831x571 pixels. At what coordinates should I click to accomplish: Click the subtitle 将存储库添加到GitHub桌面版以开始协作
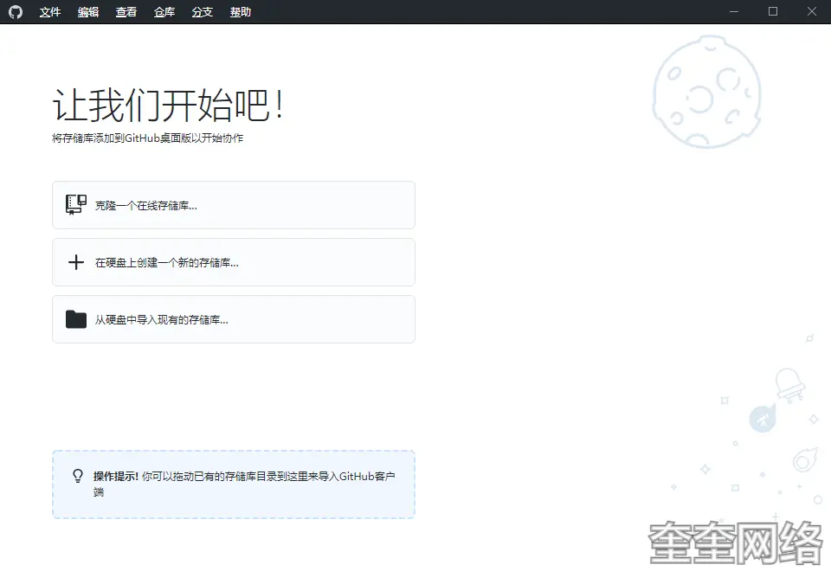[x=148, y=138]
